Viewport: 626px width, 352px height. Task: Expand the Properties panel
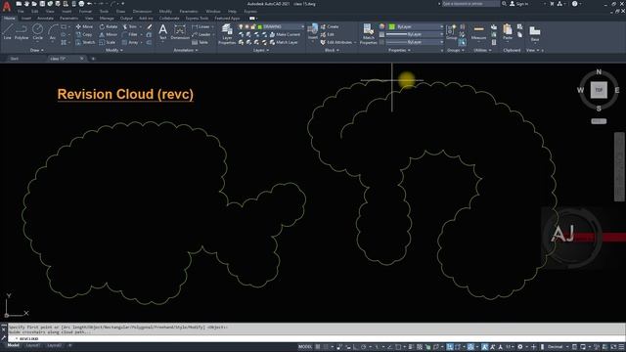[399, 50]
